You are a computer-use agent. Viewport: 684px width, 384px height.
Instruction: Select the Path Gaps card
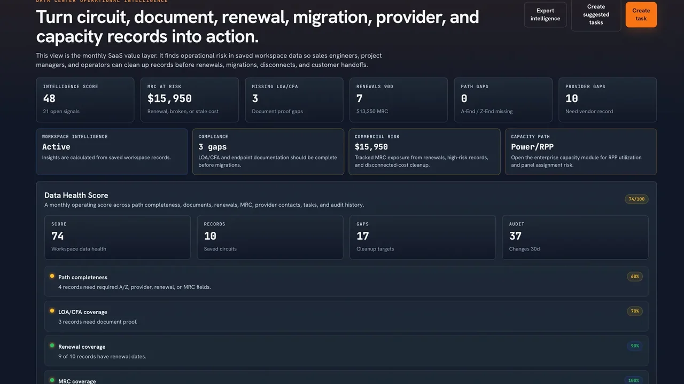(503, 100)
